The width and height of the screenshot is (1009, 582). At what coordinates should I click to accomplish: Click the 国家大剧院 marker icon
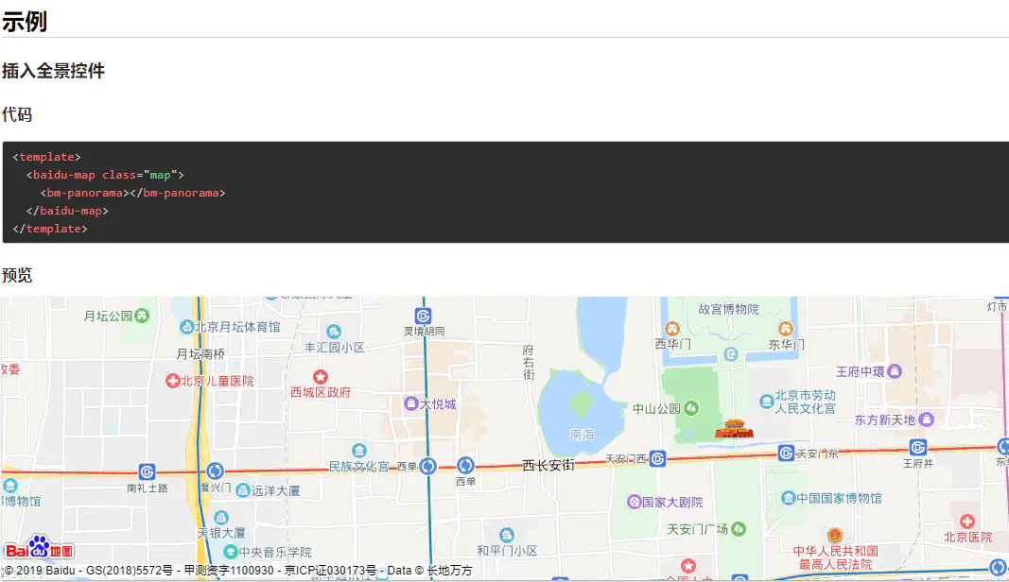635,500
